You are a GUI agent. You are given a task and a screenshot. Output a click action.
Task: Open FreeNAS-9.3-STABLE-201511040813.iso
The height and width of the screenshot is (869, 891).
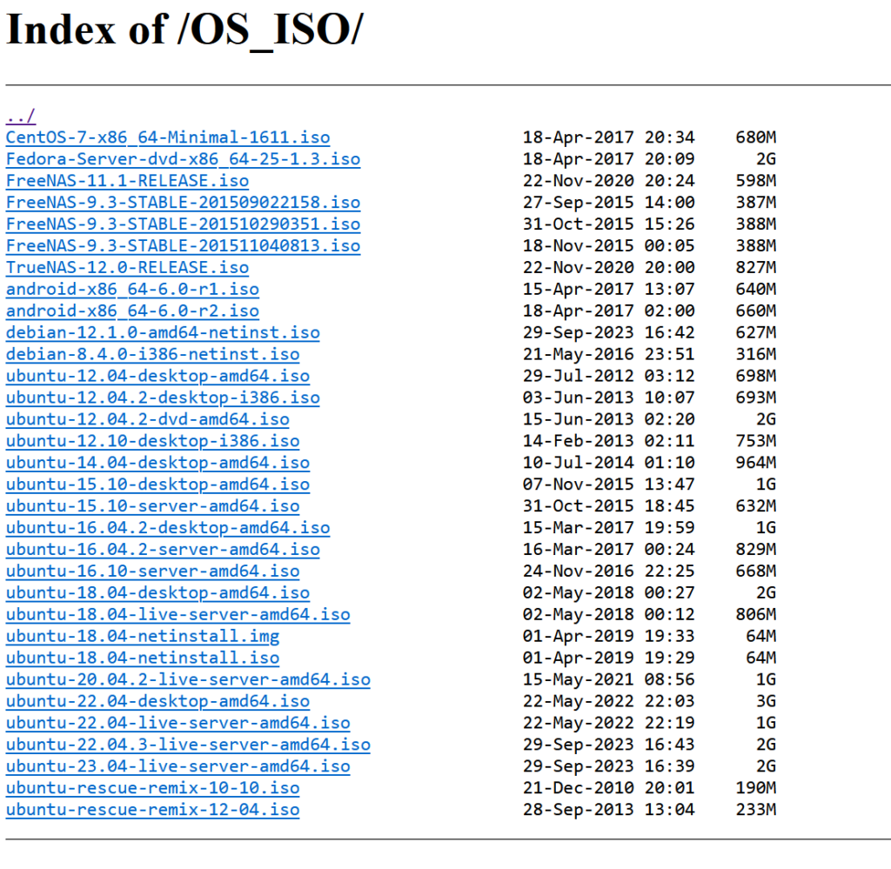click(183, 246)
